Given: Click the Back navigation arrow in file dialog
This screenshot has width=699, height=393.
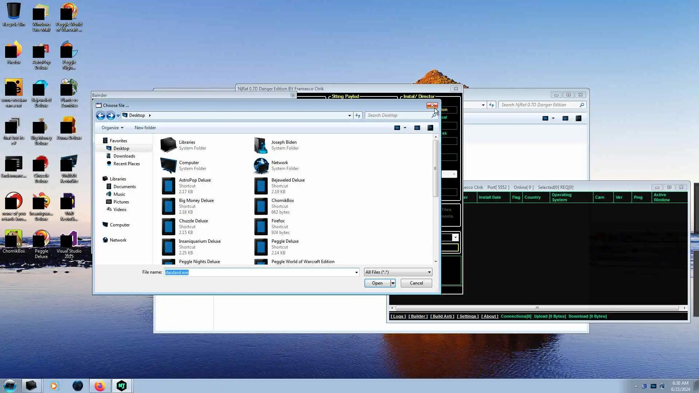Looking at the screenshot, I should coord(100,116).
